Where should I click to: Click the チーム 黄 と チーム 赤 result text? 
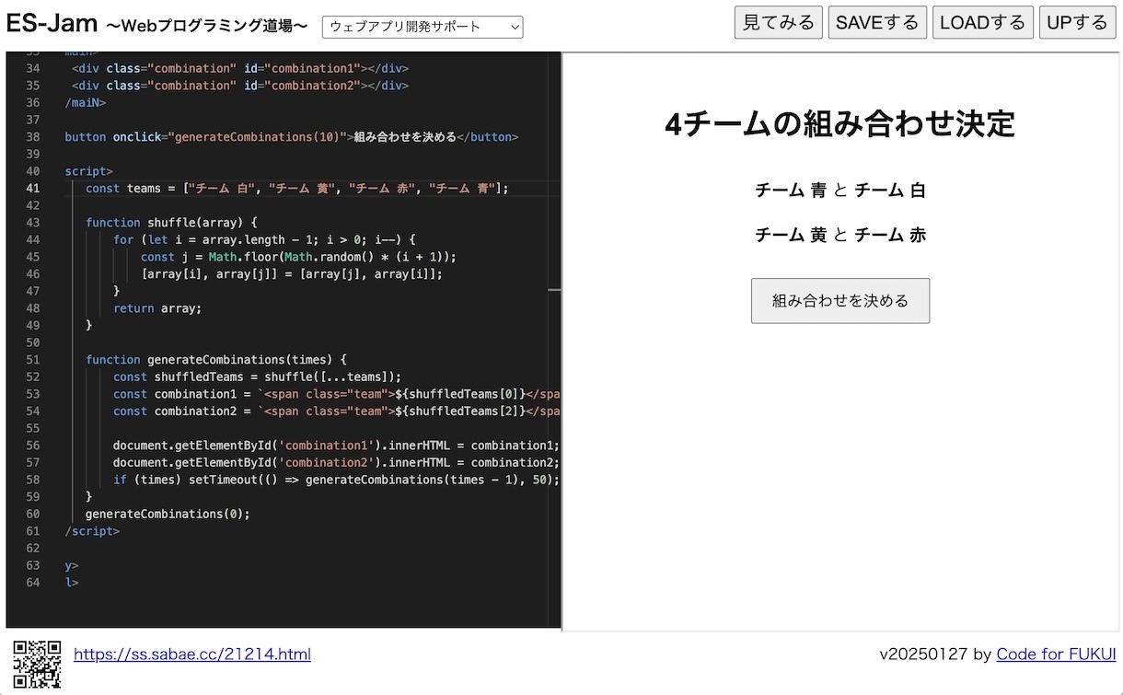(x=839, y=235)
